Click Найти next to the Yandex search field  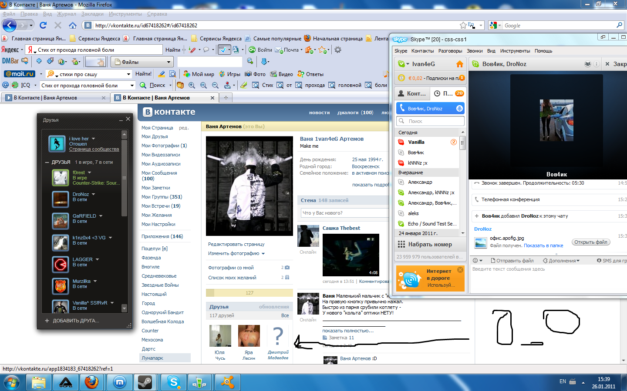point(173,50)
